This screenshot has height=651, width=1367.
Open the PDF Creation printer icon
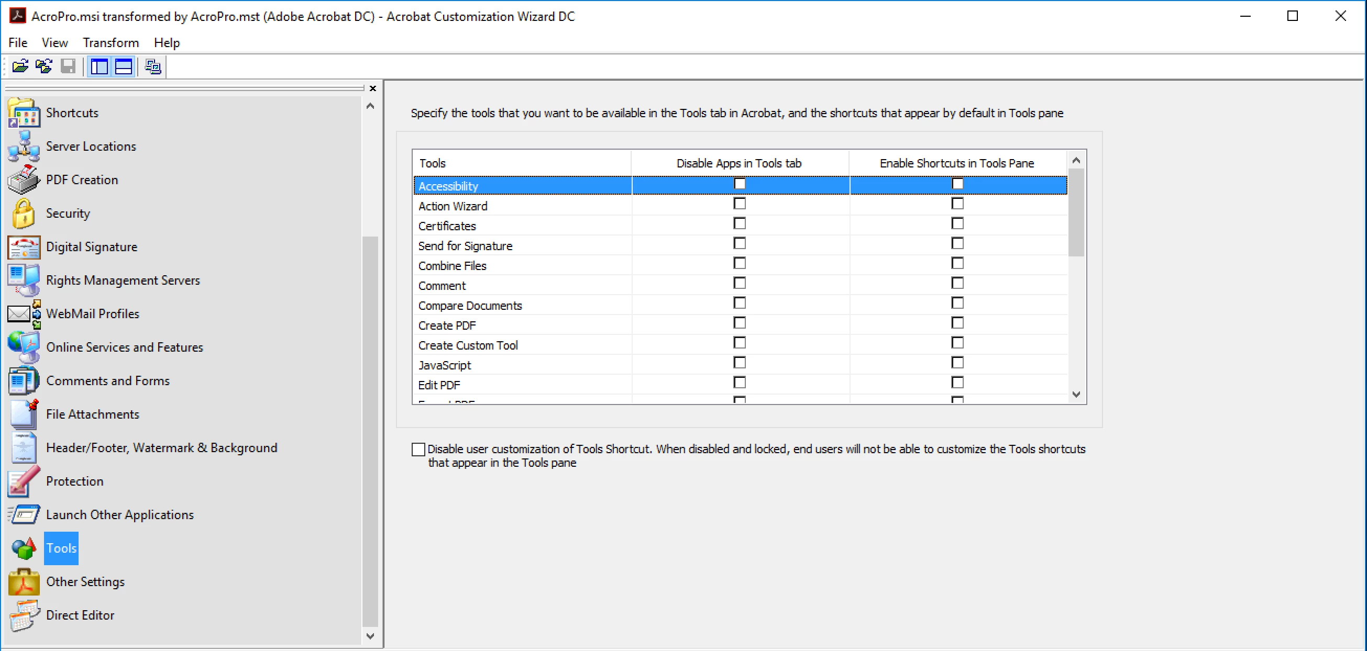point(24,179)
